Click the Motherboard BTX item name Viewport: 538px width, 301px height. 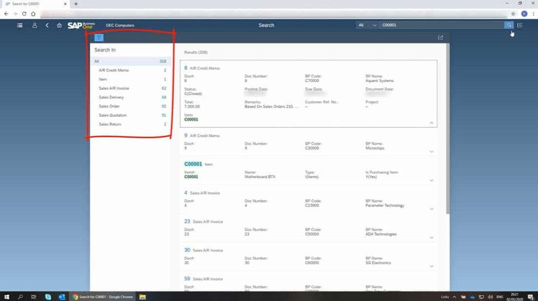tap(260, 177)
